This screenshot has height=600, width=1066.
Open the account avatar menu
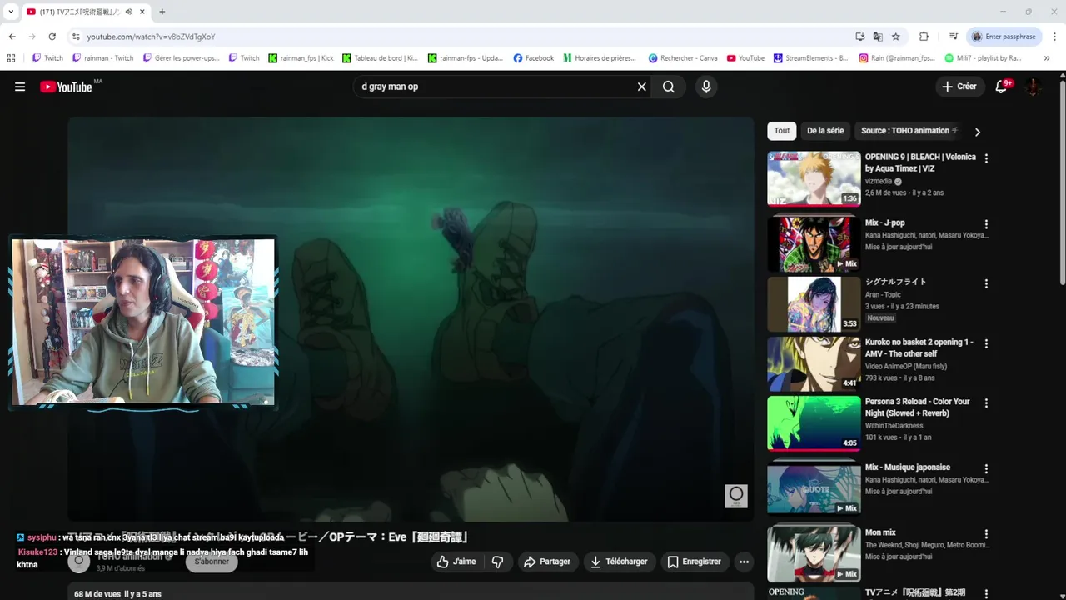[x=1033, y=87]
